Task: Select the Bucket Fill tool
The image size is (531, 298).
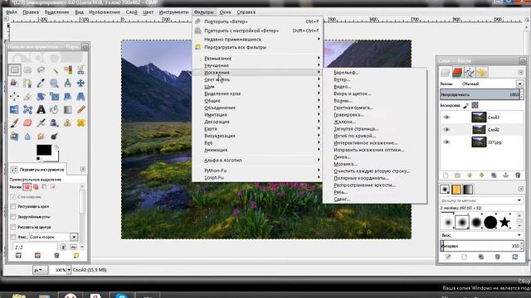Action: 54,110
